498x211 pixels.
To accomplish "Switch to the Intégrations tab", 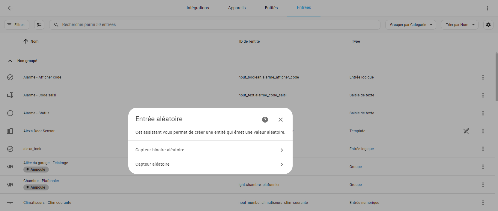I will click(x=198, y=8).
